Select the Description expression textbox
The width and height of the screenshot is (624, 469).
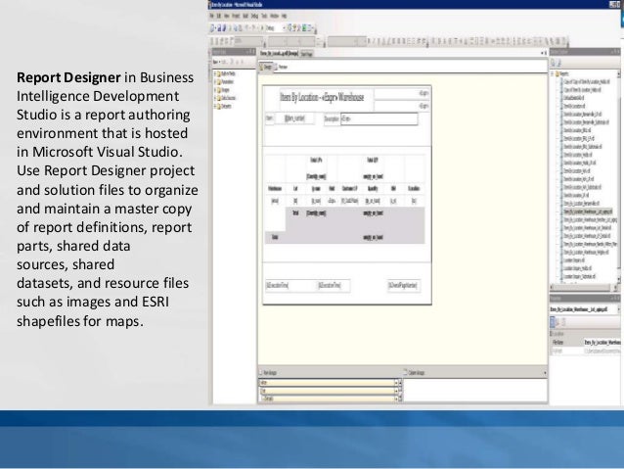379,118
